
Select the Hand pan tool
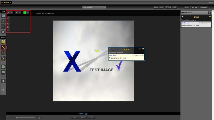point(3,16)
